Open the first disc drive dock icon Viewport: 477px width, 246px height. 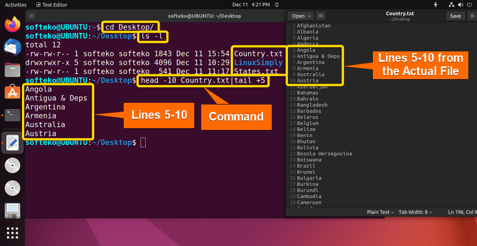[13, 166]
